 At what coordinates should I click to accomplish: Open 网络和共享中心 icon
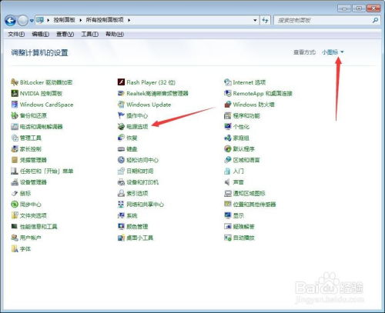(121, 205)
